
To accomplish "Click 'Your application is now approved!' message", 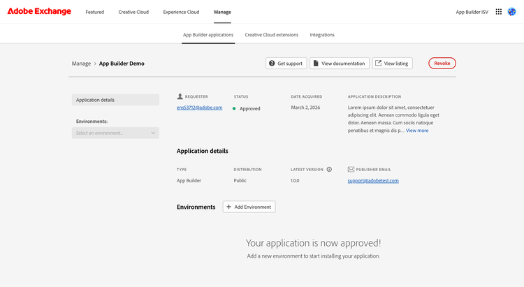I will point(314,243).
